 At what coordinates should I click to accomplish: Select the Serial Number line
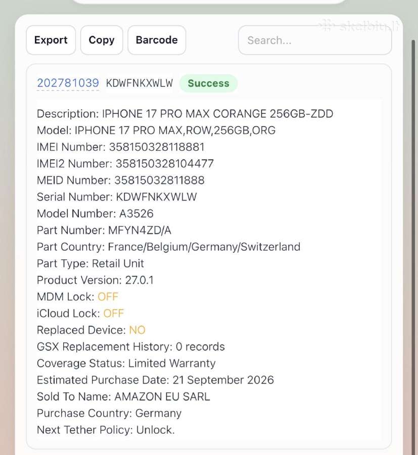[x=117, y=197]
